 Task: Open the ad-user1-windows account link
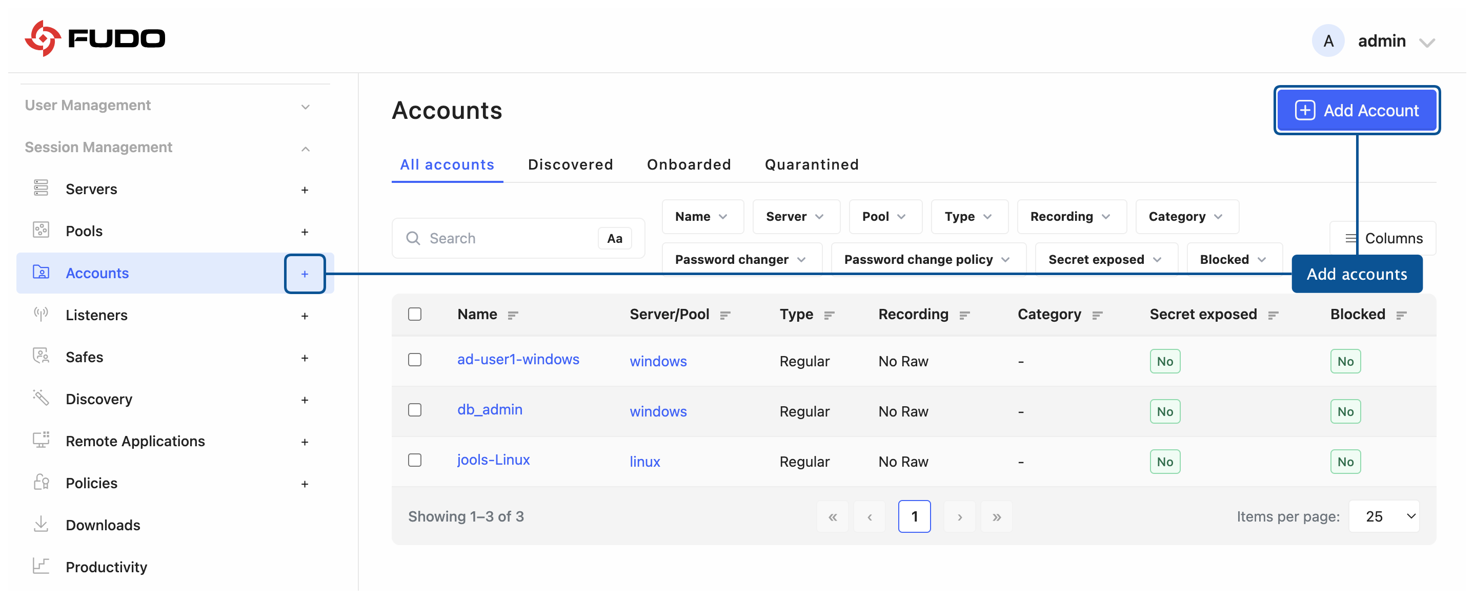click(x=518, y=360)
